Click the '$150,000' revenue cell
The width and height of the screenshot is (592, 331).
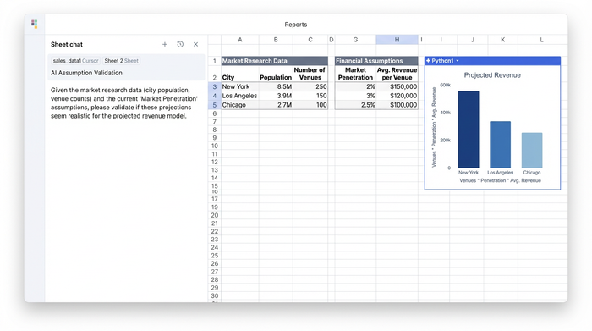click(x=397, y=86)
